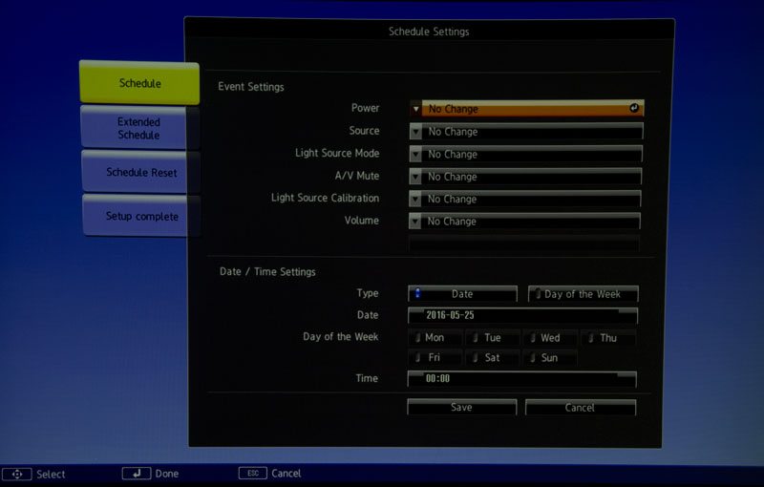The height and width of the screenshot is (487, 764).
Task: Click Cancel button in the dialog
Action: pyautogui.click(x=580, y=408)
